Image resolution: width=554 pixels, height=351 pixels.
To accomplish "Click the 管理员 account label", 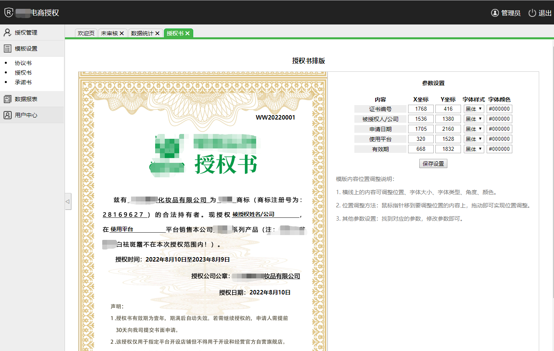I will 511,13.
